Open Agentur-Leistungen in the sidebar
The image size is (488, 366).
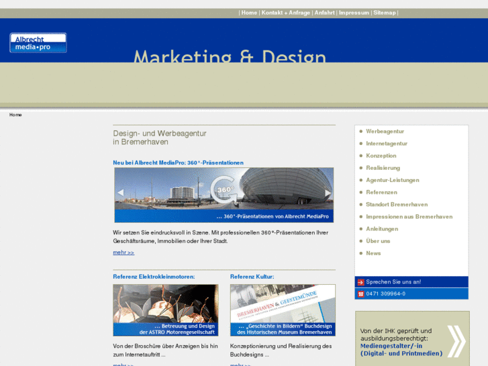(393, 180)
